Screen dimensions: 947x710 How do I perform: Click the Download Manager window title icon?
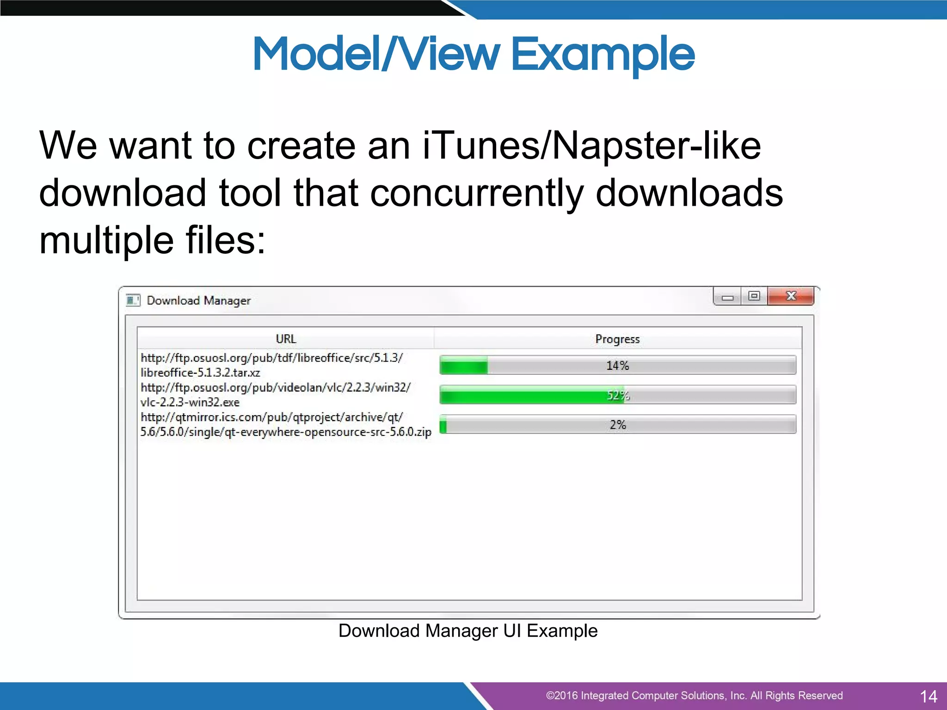pos(133,300)
